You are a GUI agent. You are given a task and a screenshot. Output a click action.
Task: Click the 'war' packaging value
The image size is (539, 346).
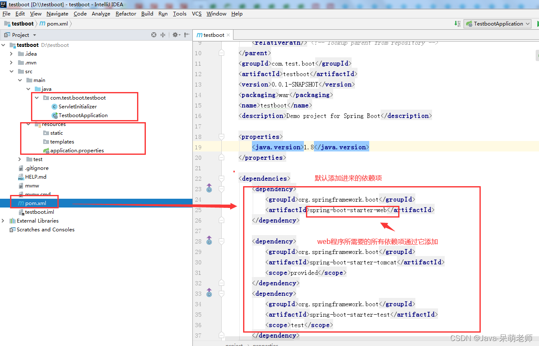[x=284, y=95]
